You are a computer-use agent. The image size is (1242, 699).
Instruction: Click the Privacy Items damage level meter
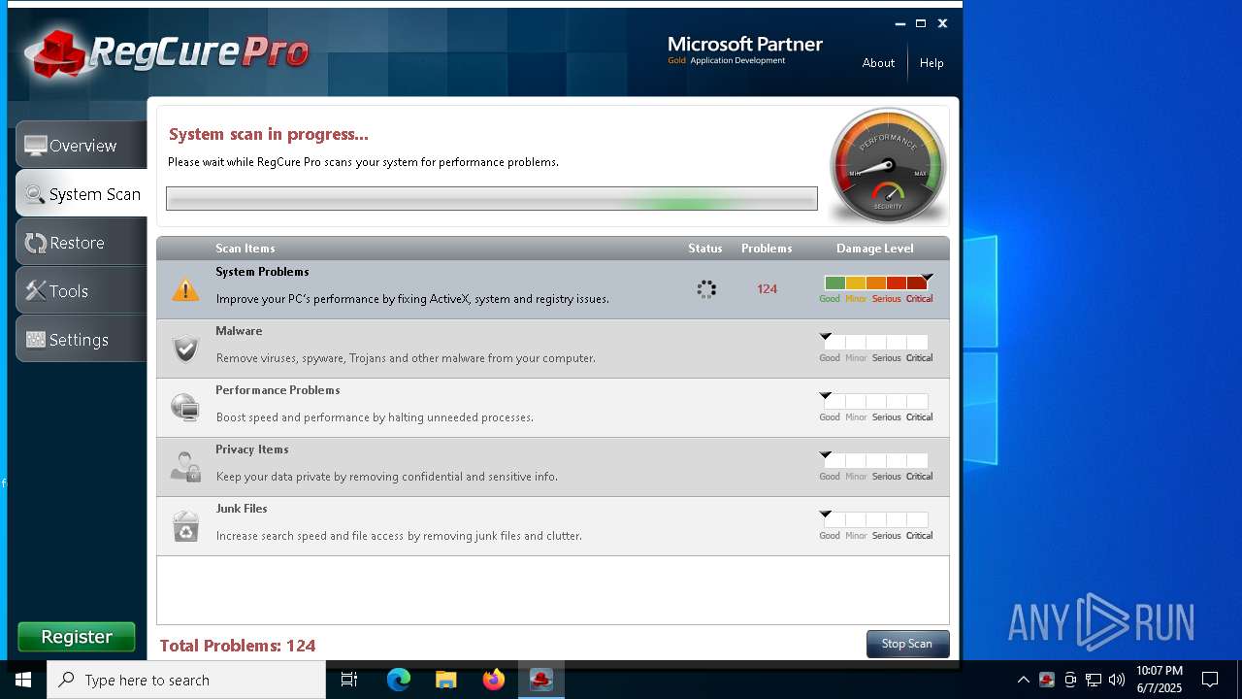(876, 460)
